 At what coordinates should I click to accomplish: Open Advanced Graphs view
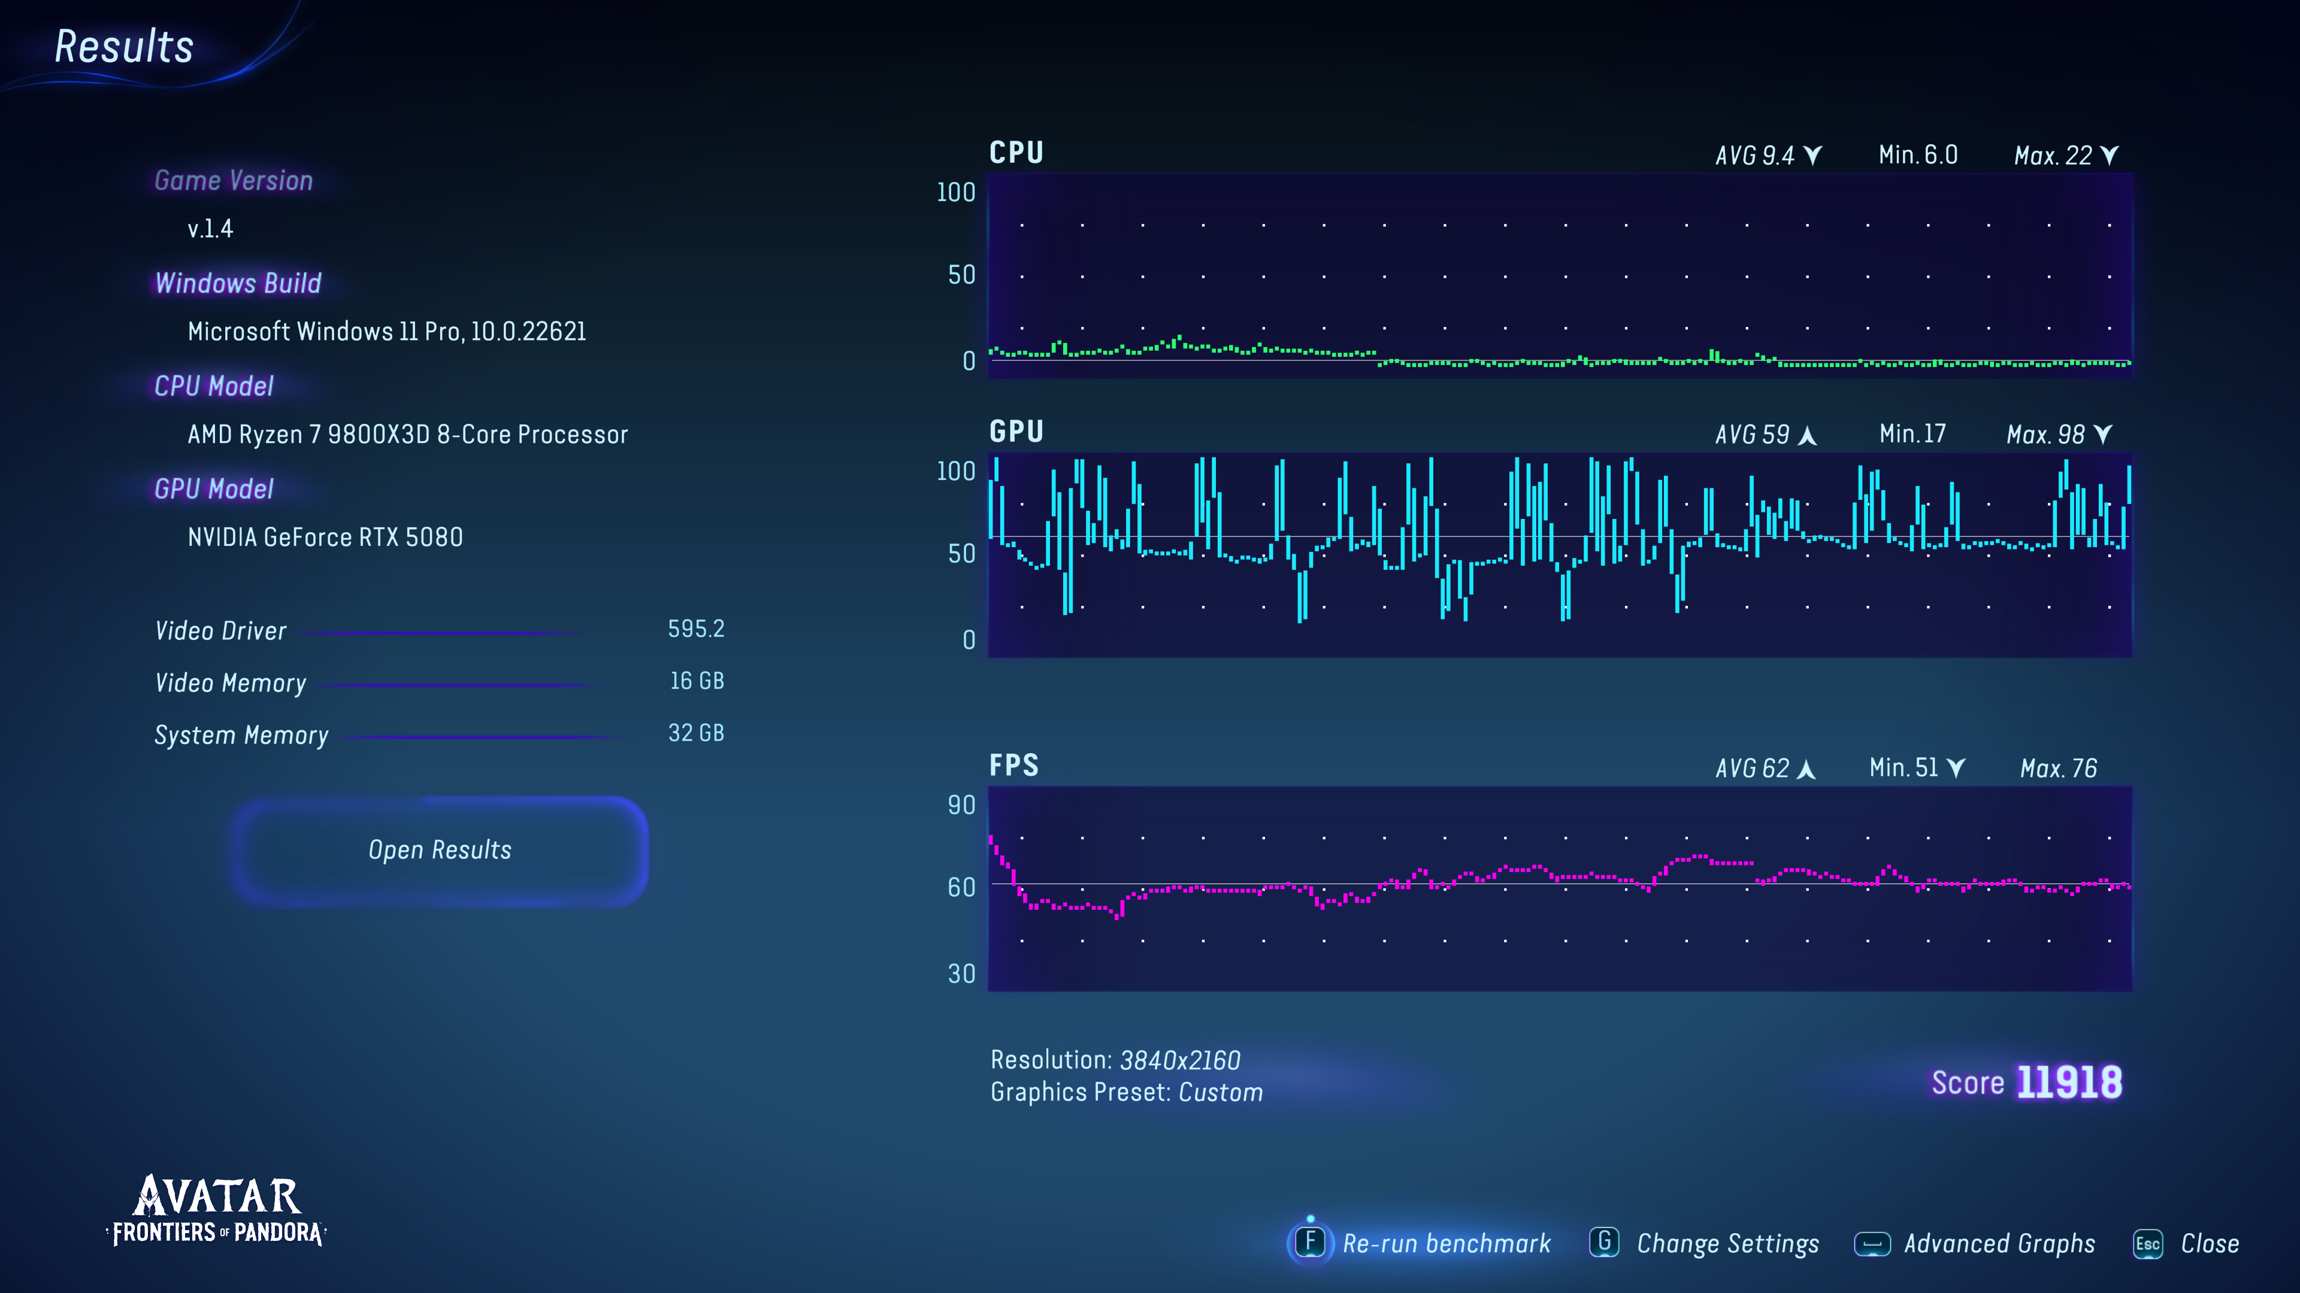[1999, 1243]
